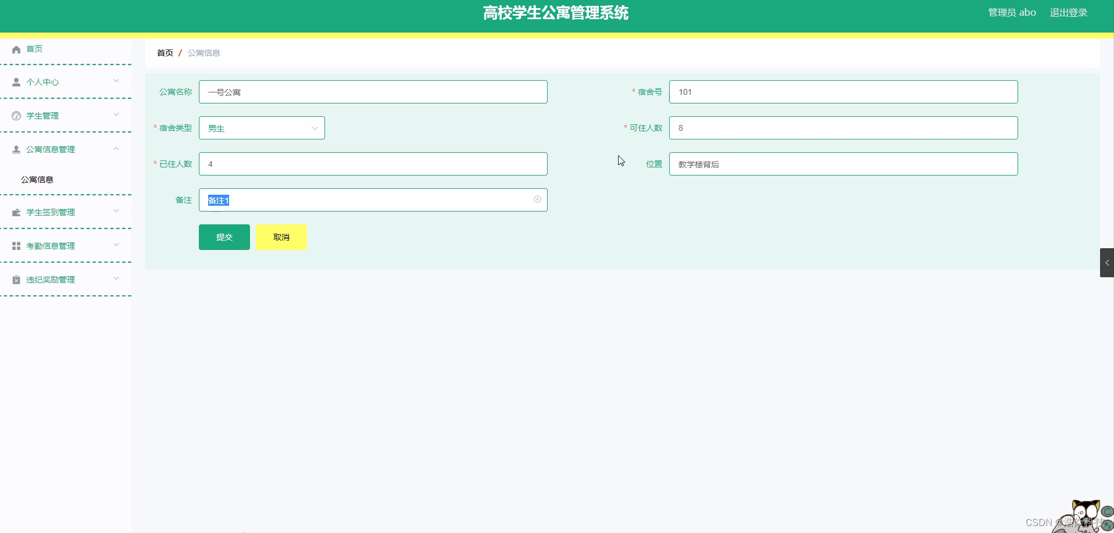Screen dimensions: 1114x533
Task: Click 退出登录 in the top bar
Action: coord(1068,12)
